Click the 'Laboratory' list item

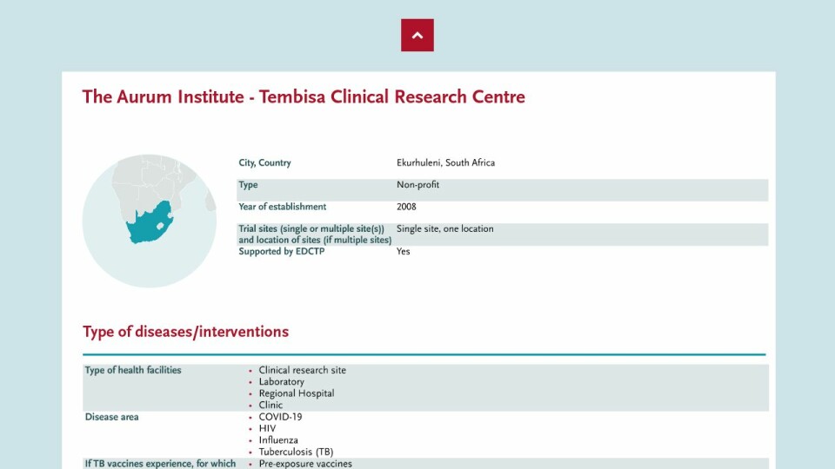281,382
